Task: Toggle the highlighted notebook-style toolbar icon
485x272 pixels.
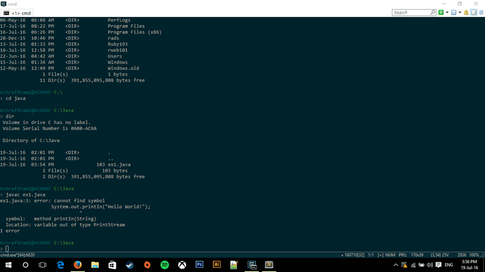Action: pos(474,12)
